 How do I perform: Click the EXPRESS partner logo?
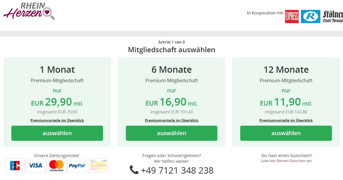pos(291,16)
